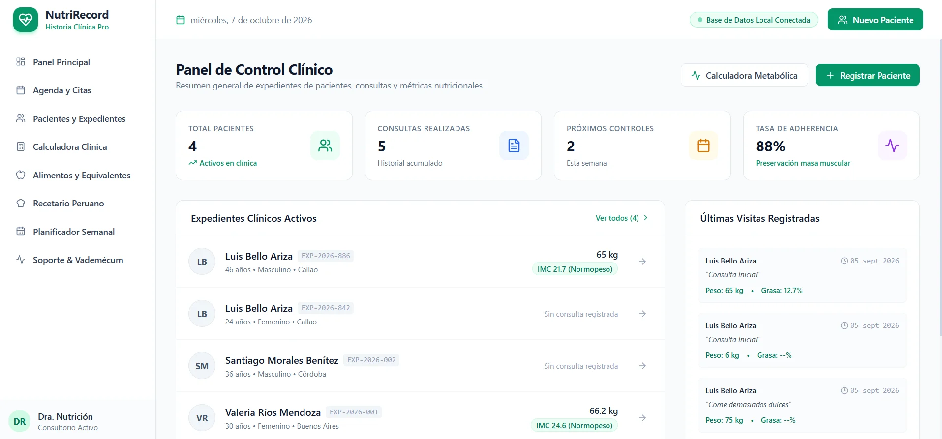Open Pacientes y Expedientes section
The width and height of the screenshot is (942, 439).
[78, 118]
